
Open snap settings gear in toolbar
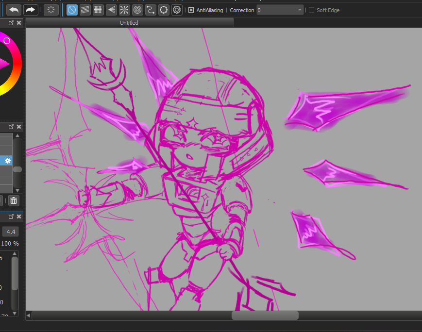click(177, 10)
